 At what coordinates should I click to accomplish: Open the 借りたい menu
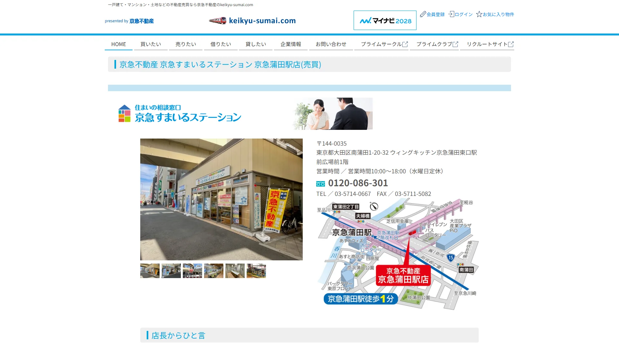[x=221, y=44]
